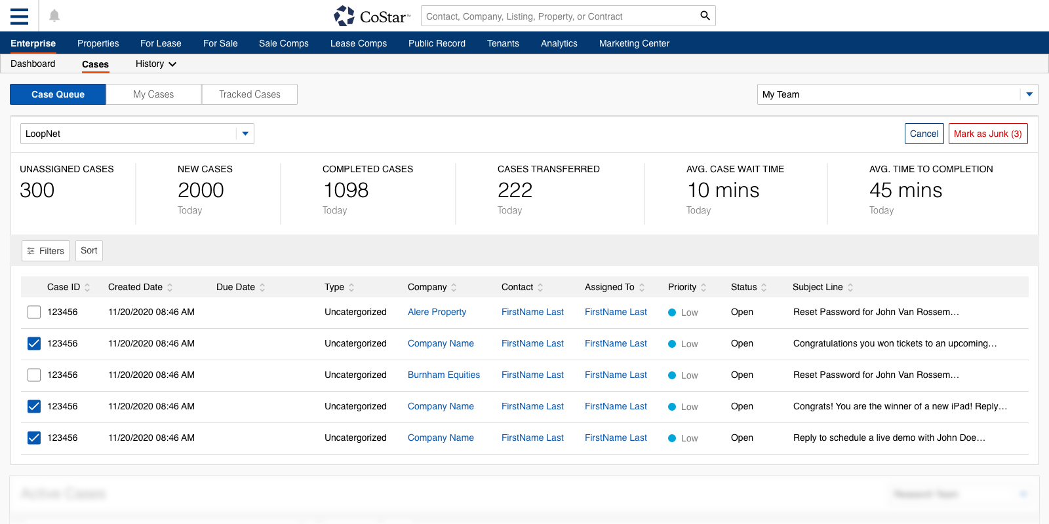Sort by Type column arrows

(x=351, y=287)
